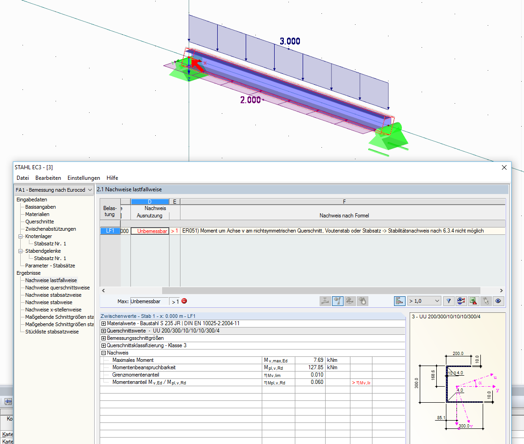Select Stückliste stabsatzweise

(52, 332)
